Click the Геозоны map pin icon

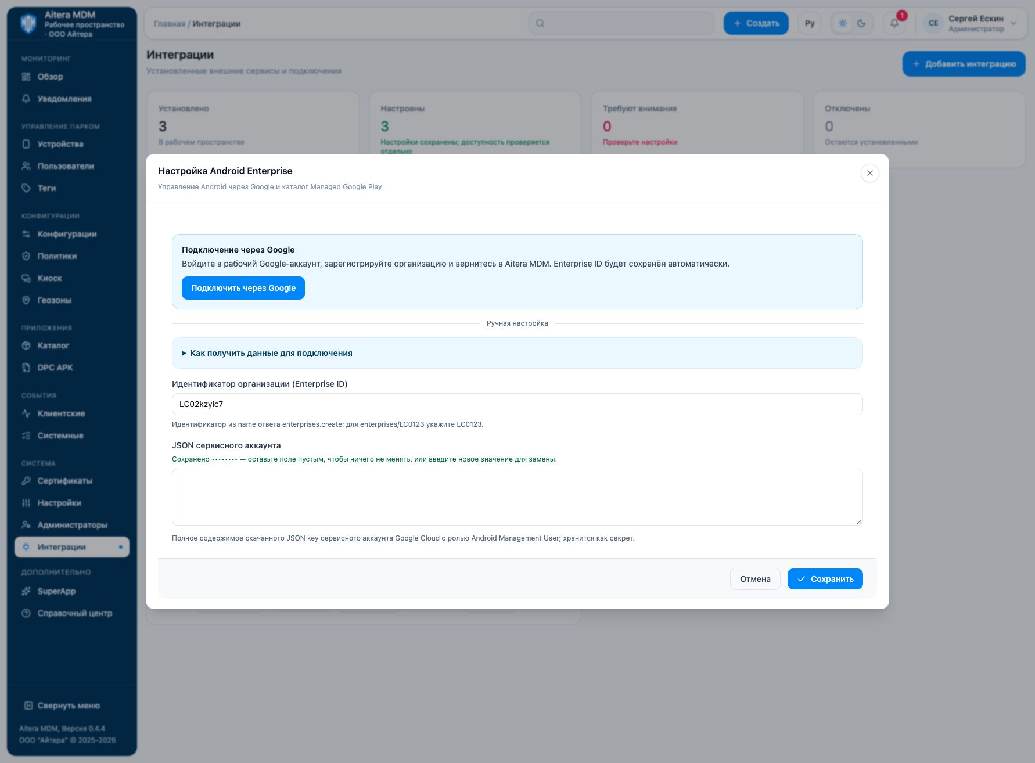click(26, 300)
